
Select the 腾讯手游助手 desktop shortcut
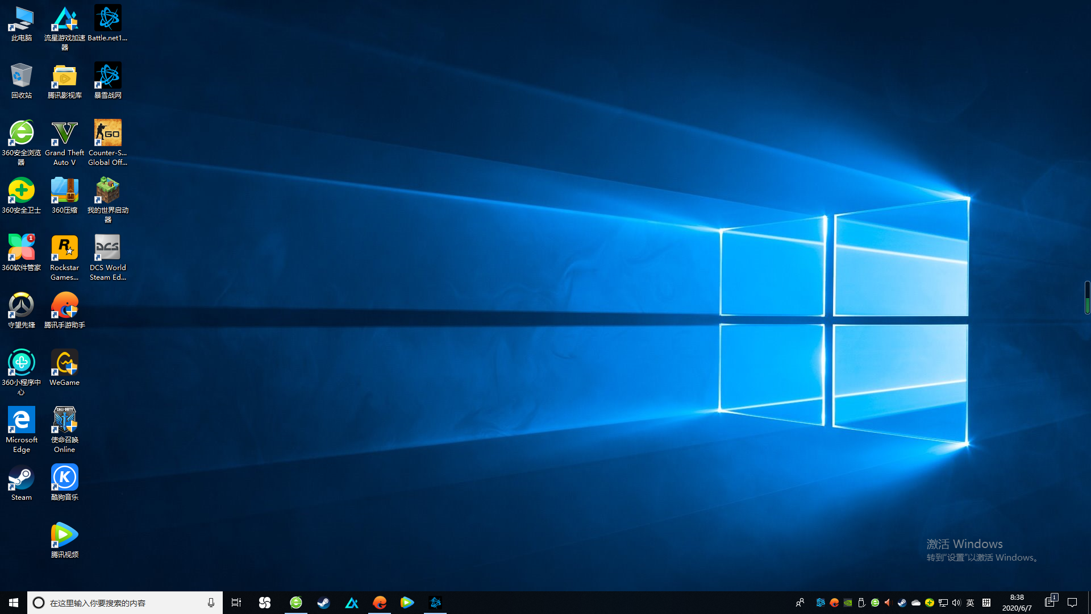[65, 311]
